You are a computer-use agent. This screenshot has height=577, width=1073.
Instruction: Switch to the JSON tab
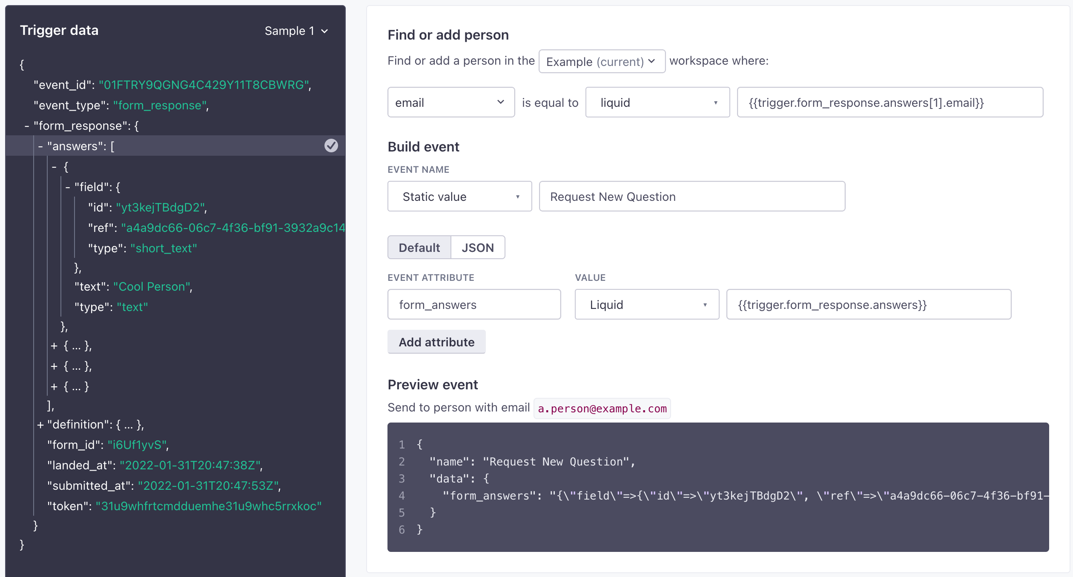pyautogui.click(x=477, y=248)
